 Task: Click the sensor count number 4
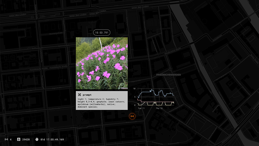coord(11,139)
